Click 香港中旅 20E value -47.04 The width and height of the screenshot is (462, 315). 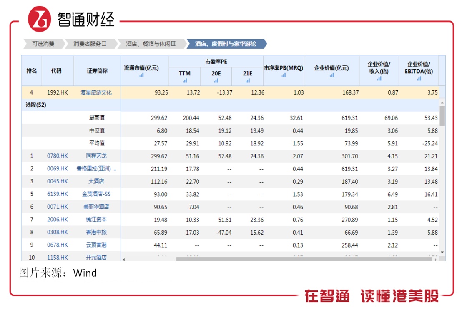coord(224,232)
